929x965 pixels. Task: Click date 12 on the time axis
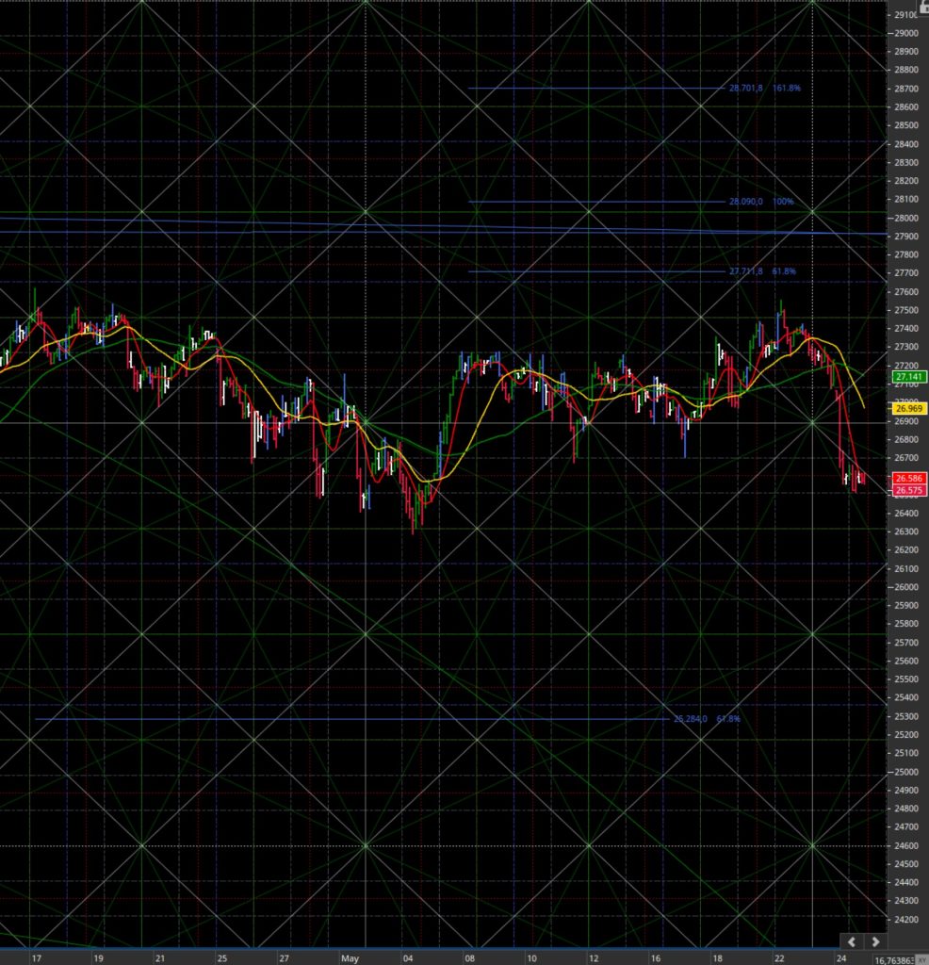(593, 958)
